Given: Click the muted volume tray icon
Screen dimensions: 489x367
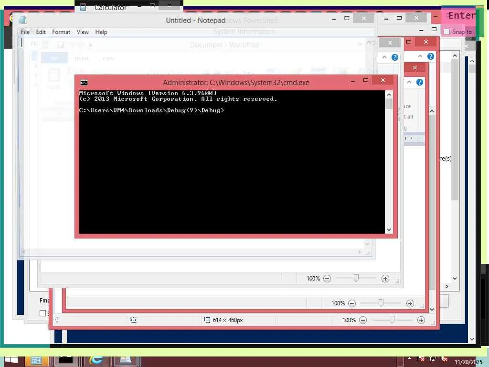Looking at the screenshot, I should [445, 359].
